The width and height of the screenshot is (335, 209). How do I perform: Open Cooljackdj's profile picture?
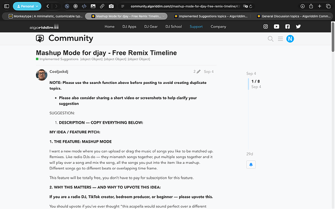coord(41,75)
